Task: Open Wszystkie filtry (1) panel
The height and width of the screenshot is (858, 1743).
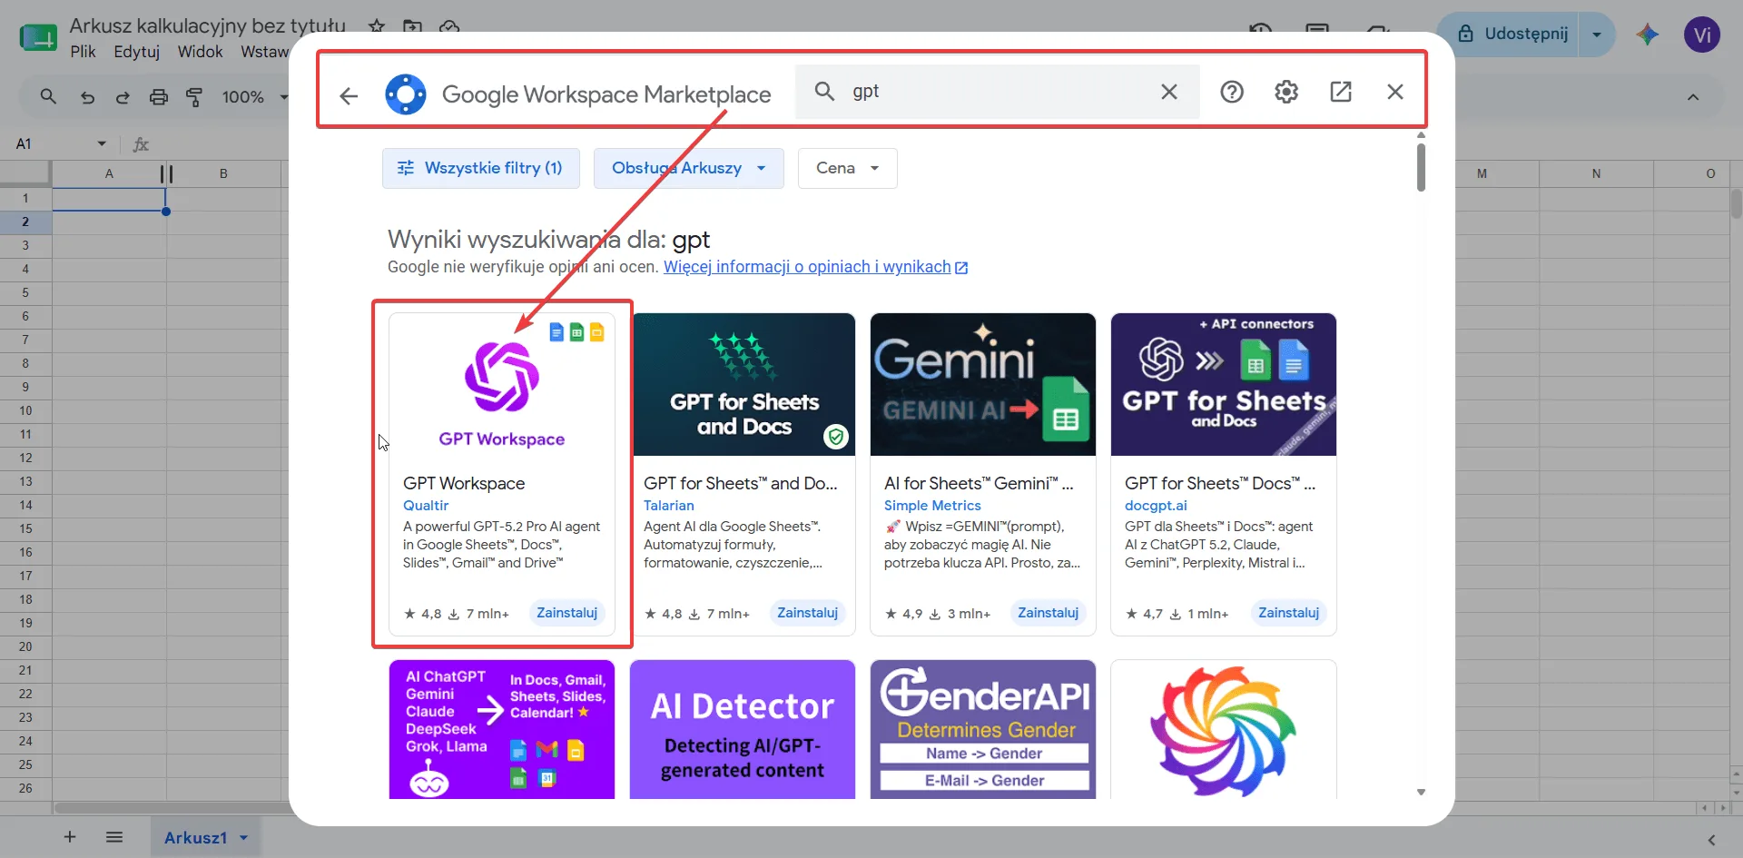Action: click(x=481, y=168)
